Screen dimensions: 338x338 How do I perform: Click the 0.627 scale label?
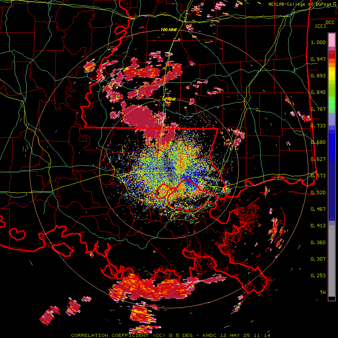[x=318, y=159]
